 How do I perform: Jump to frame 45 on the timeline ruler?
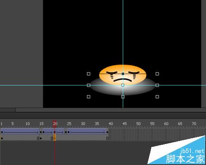(x=124, y=123)
